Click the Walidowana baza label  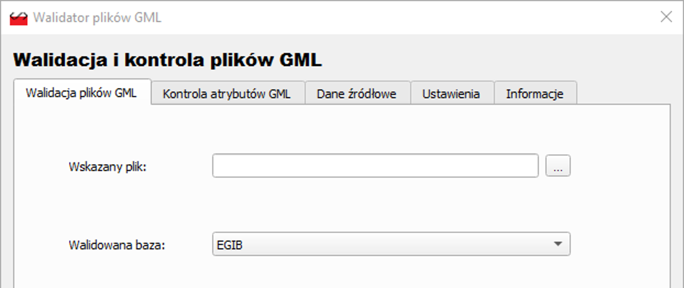117,244
